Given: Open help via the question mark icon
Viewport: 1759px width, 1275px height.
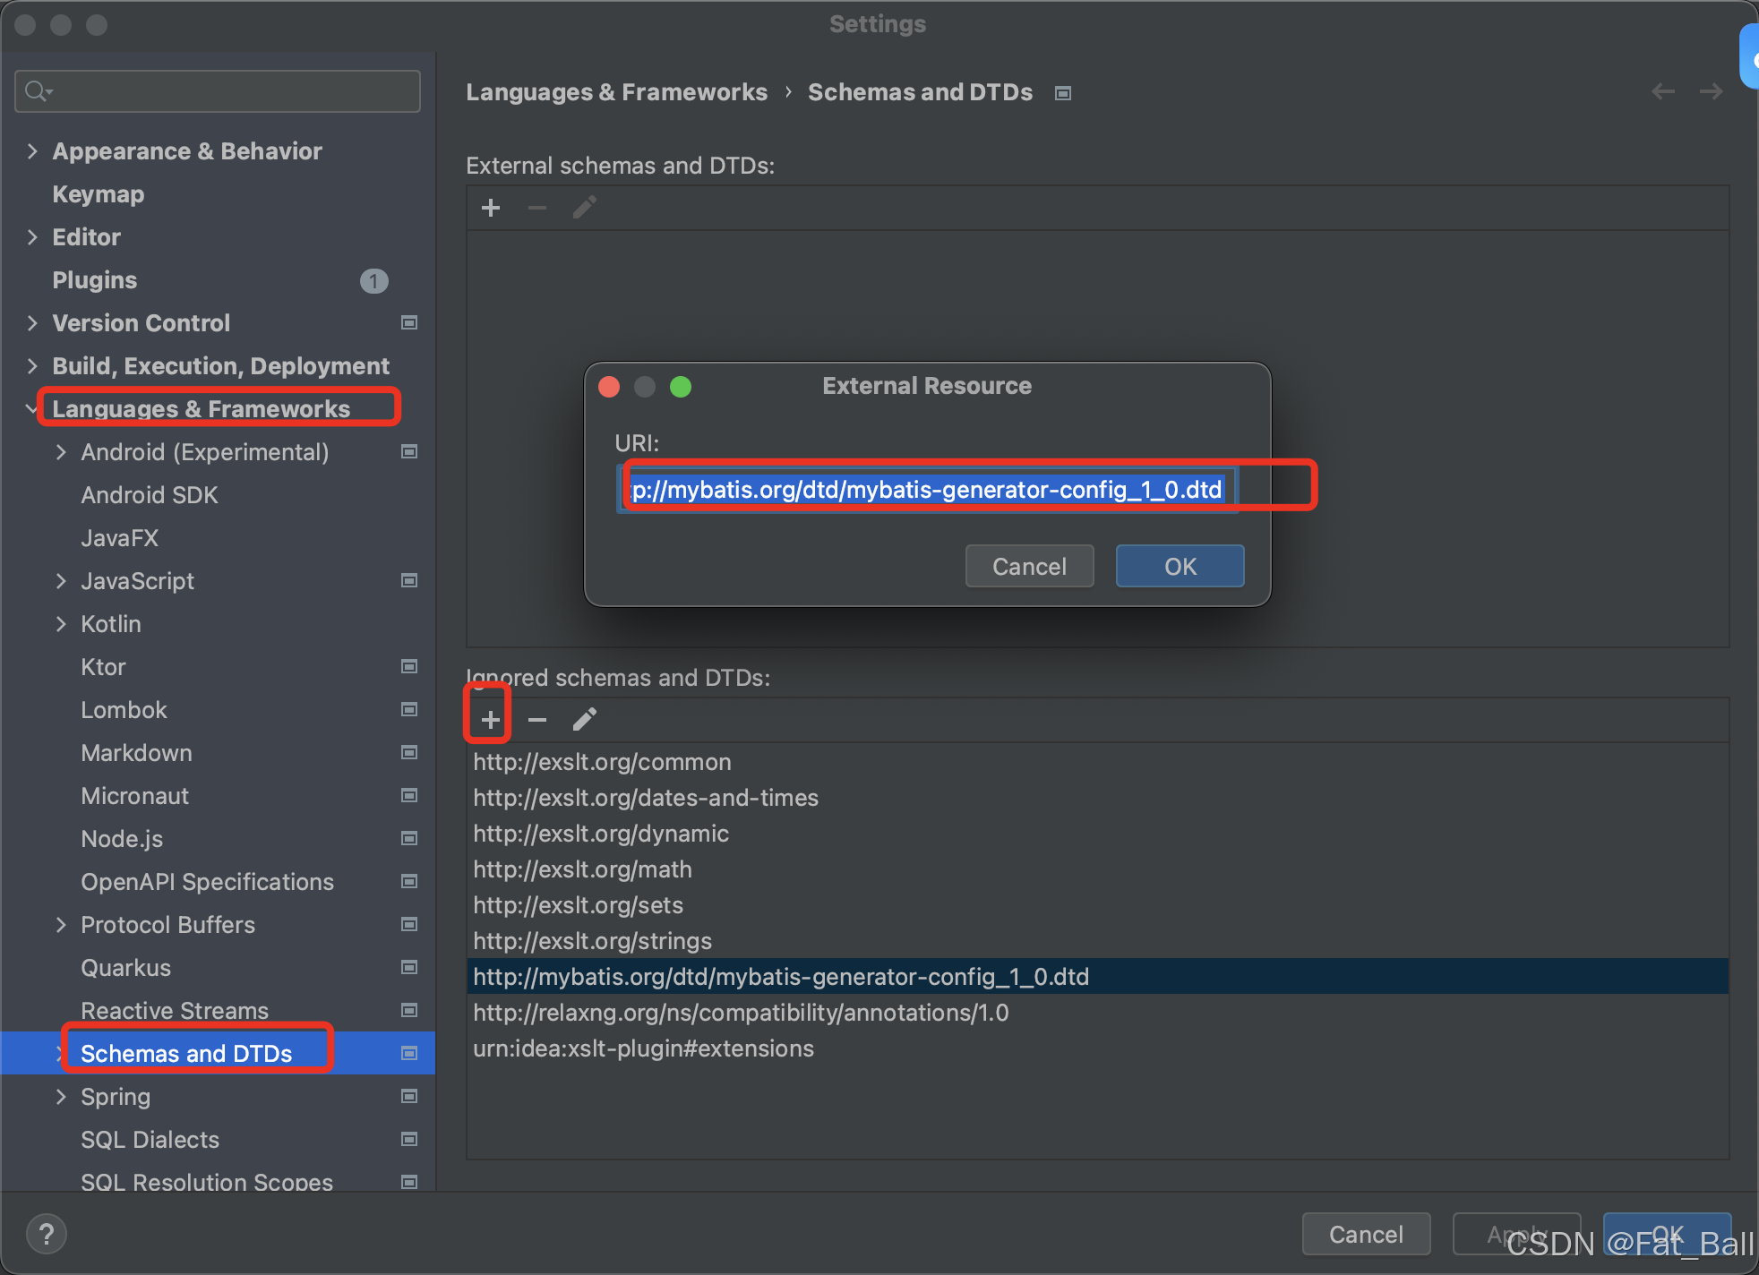Looking at the screenshot, I should pyautogui.click(x=46, y=1234).
